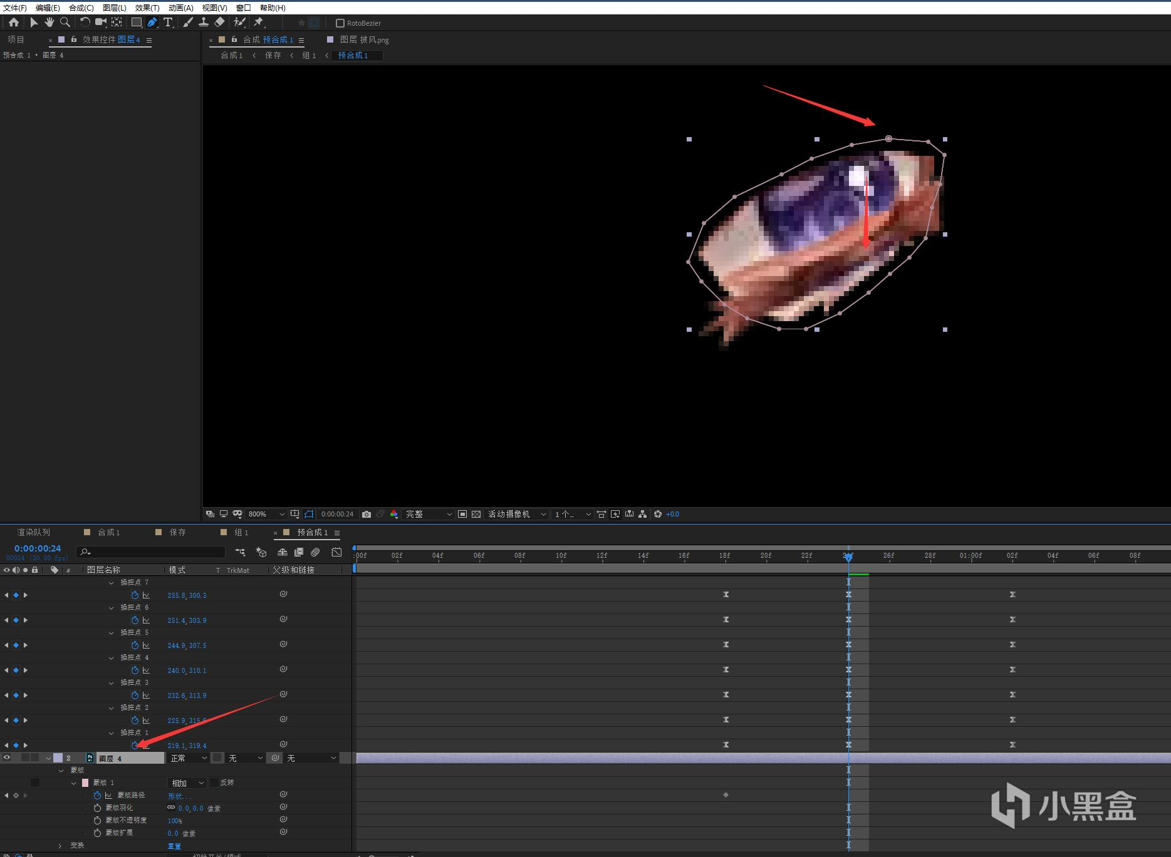Enable the RotoBezier checkbox
This screenshot has width=1171, height=857.
point(340,23)
